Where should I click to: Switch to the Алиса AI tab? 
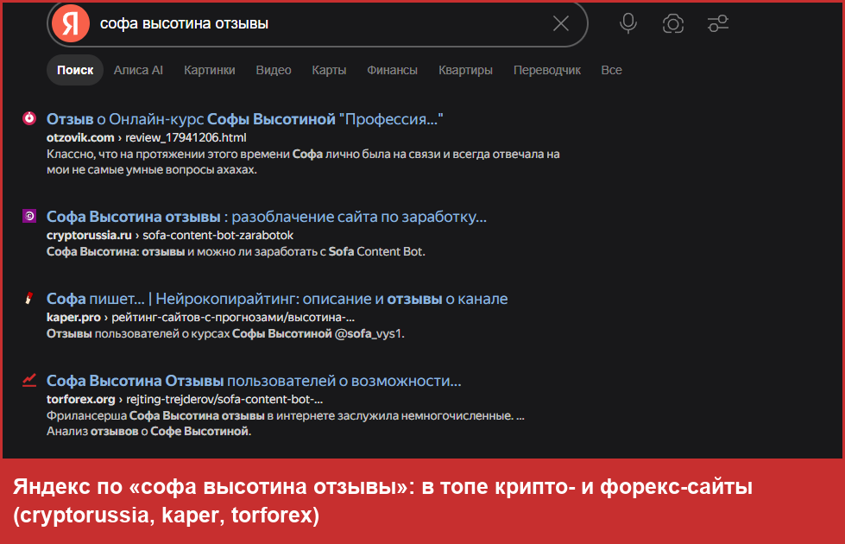[138, 70]
